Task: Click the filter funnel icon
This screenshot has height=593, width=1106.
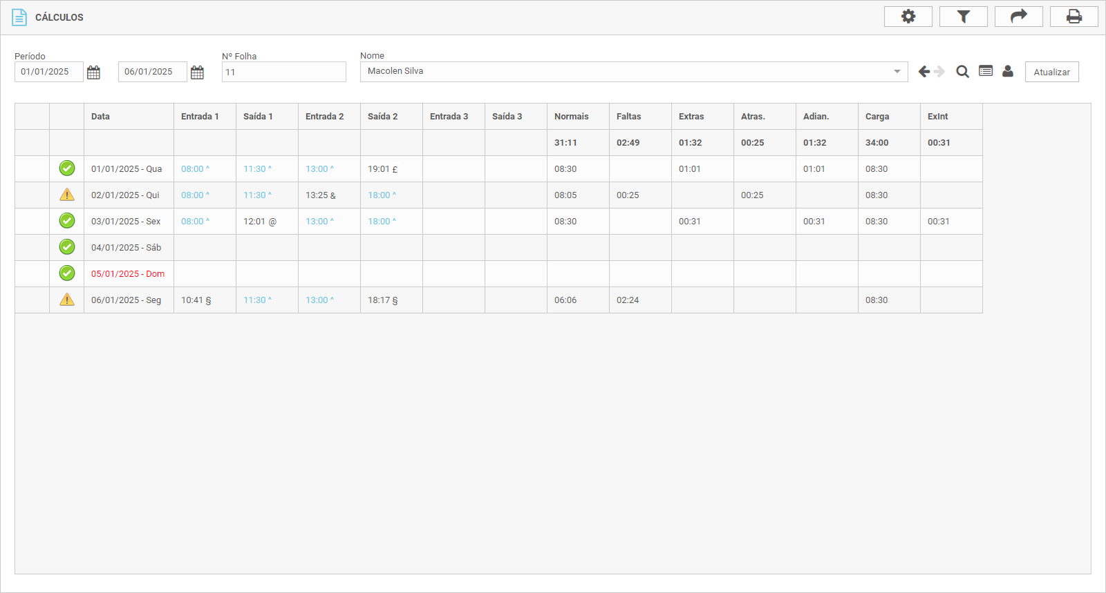Action: pos(963,17)
